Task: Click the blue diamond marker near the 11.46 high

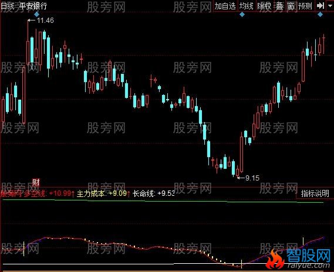Action: (x=36, y=14)
